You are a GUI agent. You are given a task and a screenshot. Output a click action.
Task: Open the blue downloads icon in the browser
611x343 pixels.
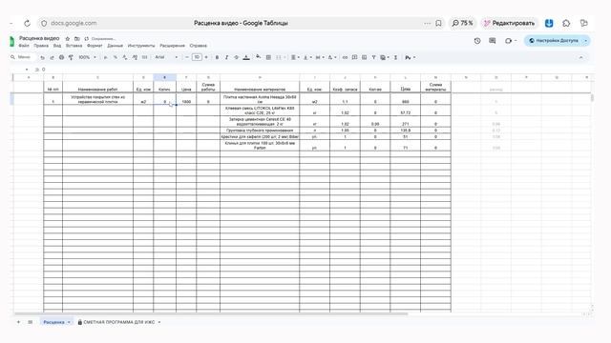pos(549,23)
